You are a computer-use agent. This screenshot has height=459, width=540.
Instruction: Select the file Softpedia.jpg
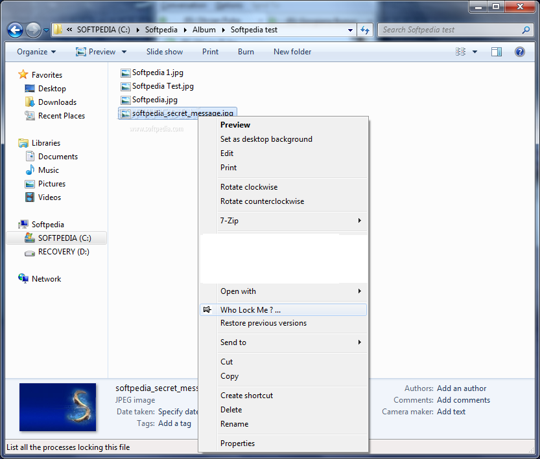coord(149,100)
